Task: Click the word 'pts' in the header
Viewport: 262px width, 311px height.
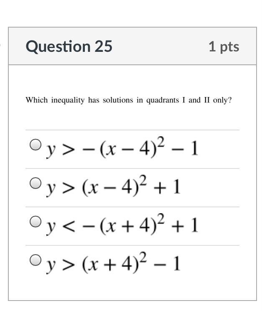Action: pos(229,46)
